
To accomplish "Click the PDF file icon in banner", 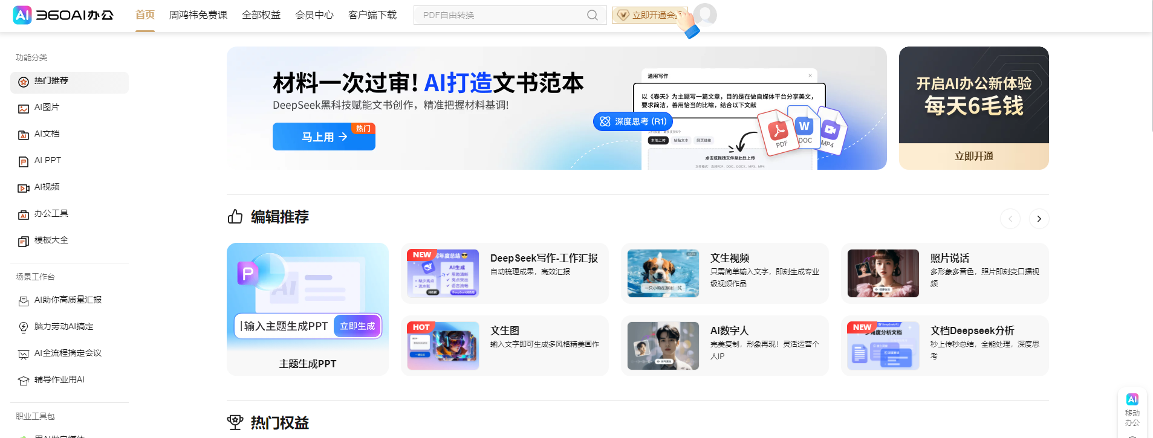I will click(x=778, y=132).
